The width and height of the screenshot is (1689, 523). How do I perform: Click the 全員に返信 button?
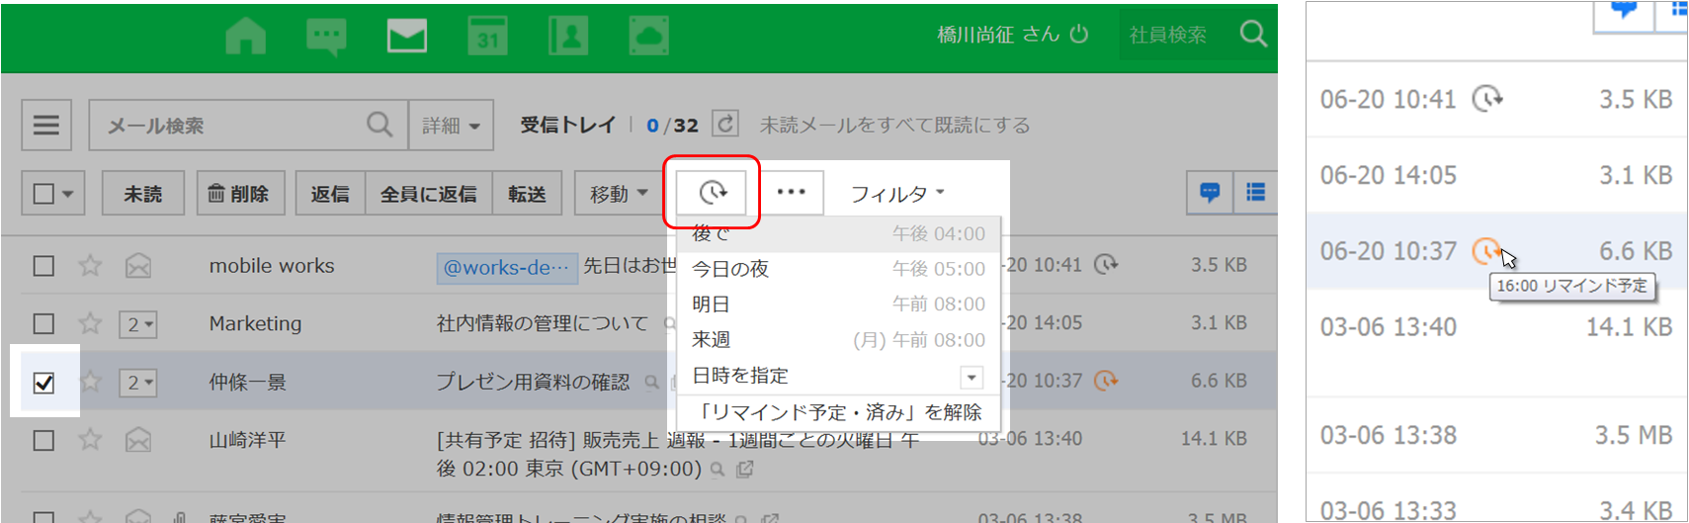coord(428,194)
